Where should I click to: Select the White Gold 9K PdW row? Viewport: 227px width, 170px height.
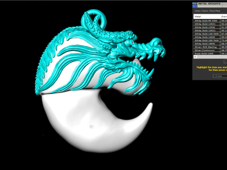click(x=210, y=21)
